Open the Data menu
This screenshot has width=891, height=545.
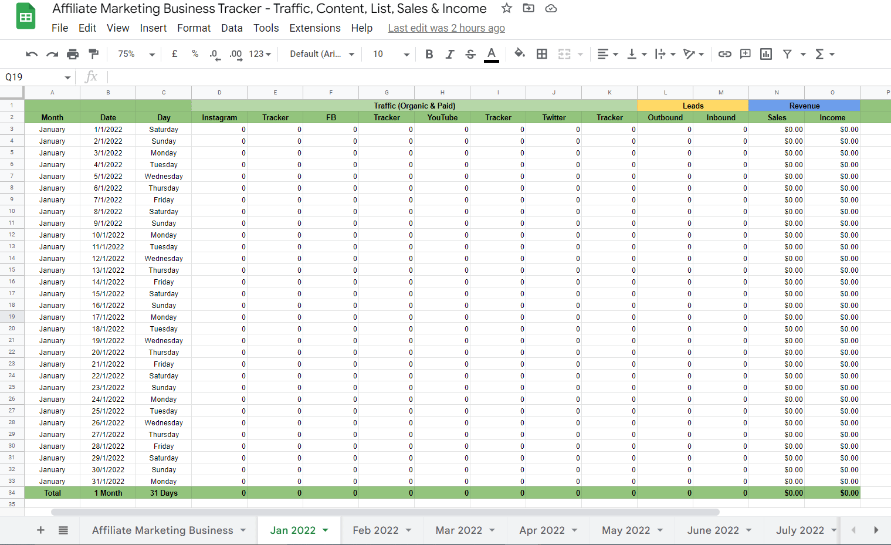pos(232,28)
